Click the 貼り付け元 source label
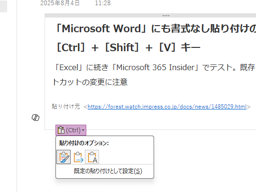Screen dimensions: 256x192 (x=66, y=107)
